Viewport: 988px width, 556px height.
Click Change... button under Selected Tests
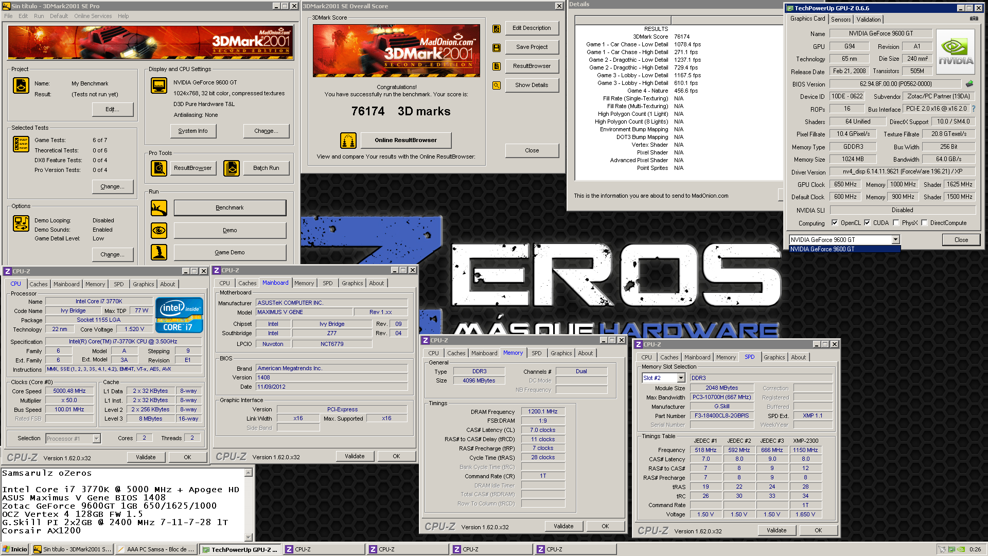[112, 186]
